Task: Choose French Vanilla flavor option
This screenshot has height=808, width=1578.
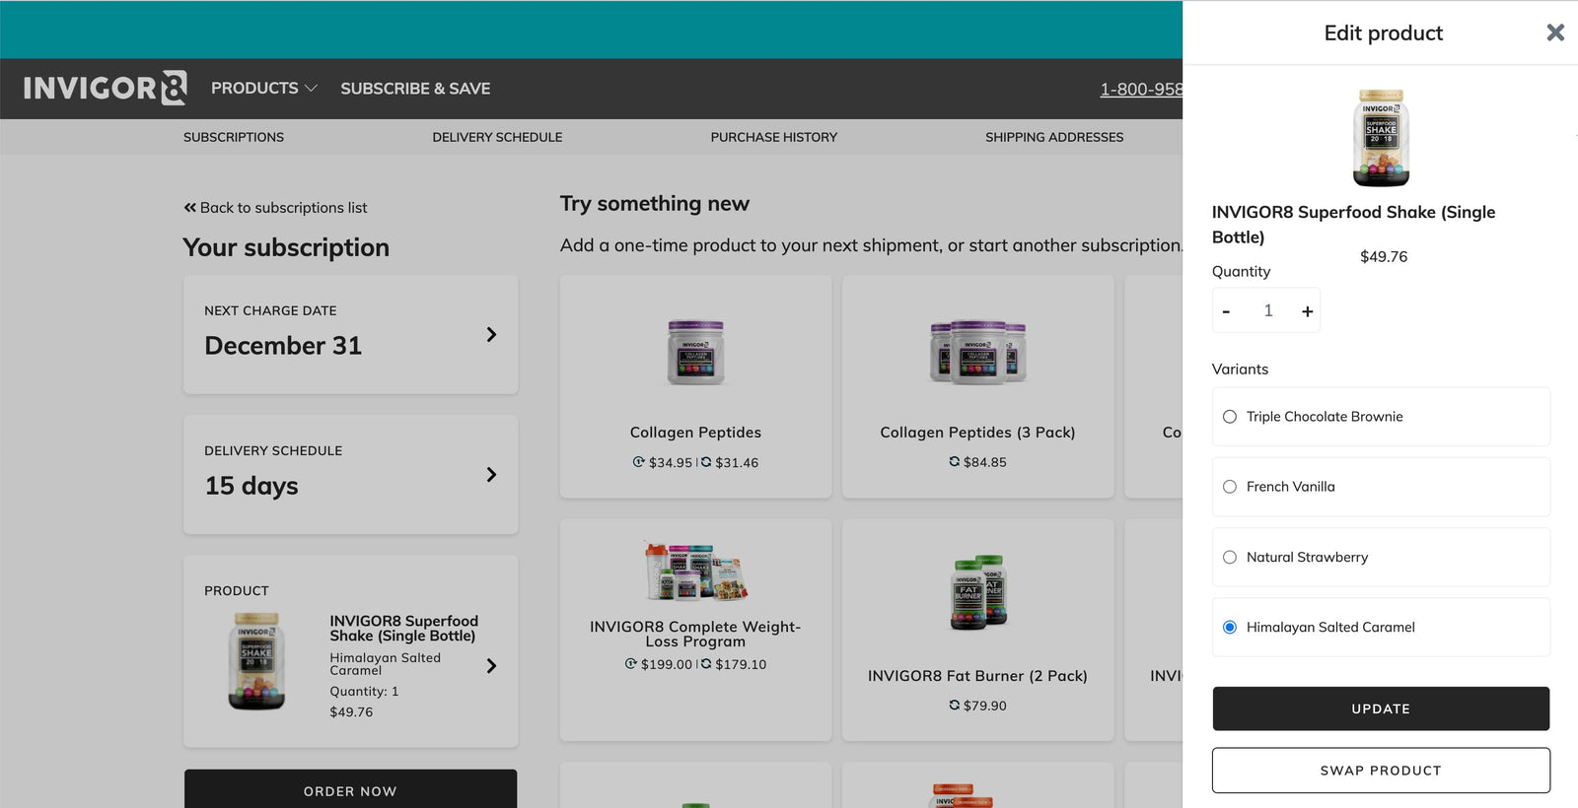Action: 1230,487
